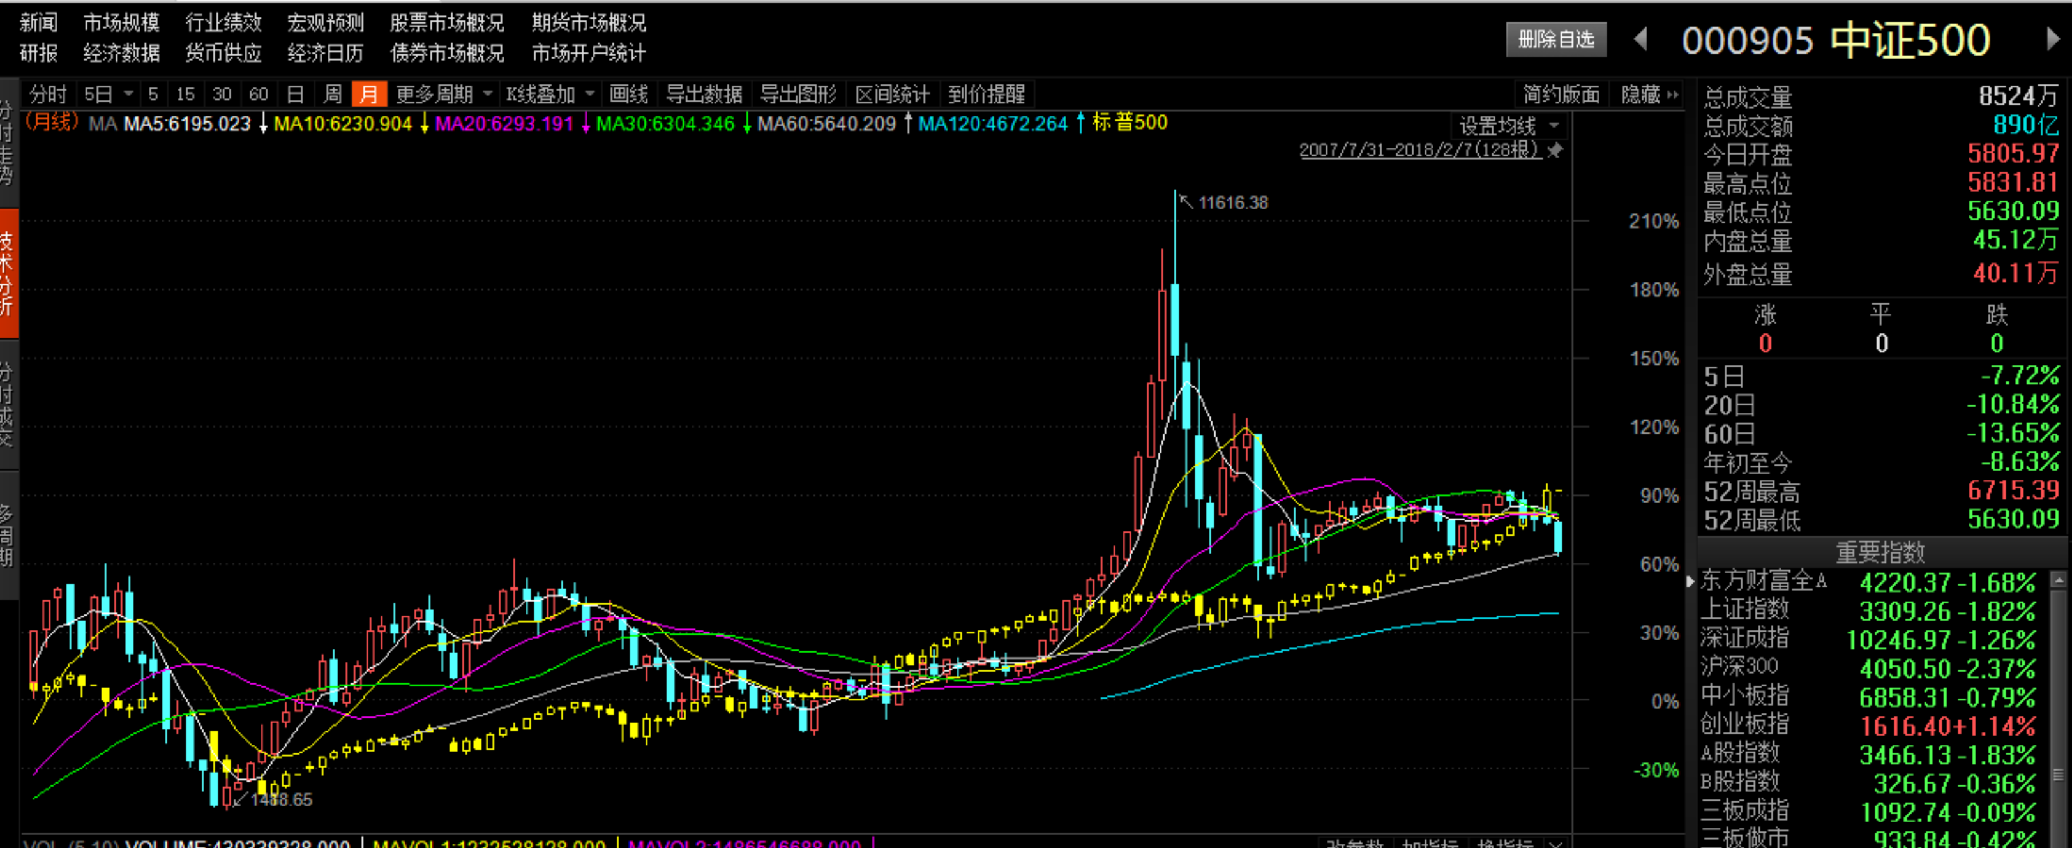This screenshot has height=848, width=2072.
Task: Click the next stock right arrow
Action: click(x=2052, y=40)
